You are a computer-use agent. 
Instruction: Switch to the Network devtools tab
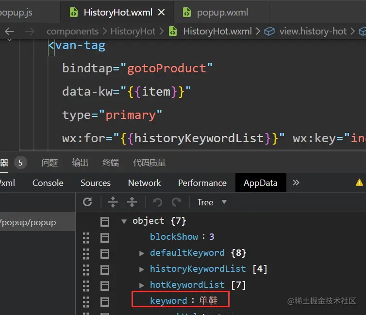click(x=144, y=183)
